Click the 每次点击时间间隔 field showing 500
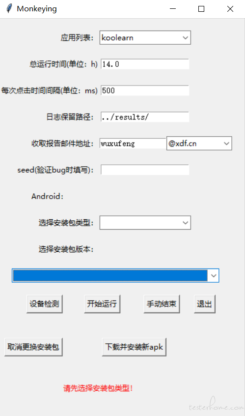The width and height of the screenshot is (245, 416). [145, 90]
